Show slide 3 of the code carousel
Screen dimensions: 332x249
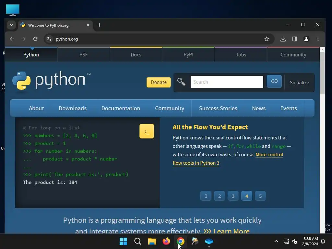tap(233, 196)
